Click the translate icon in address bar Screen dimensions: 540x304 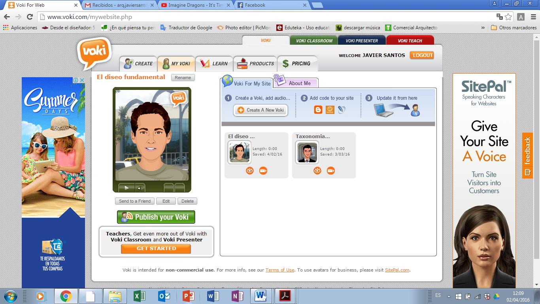tap(500, 17)
